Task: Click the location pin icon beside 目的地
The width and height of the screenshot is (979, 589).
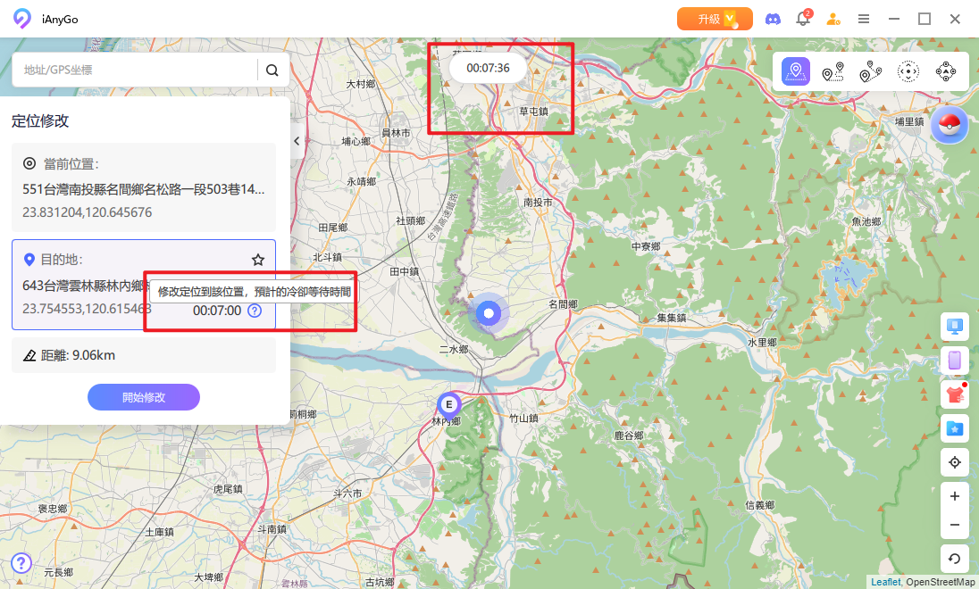Action: pyautogui.click(x=29, y=260)
